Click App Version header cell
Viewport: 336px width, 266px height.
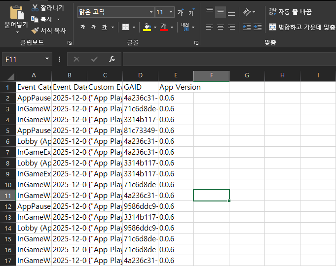[x=176, y=87]
